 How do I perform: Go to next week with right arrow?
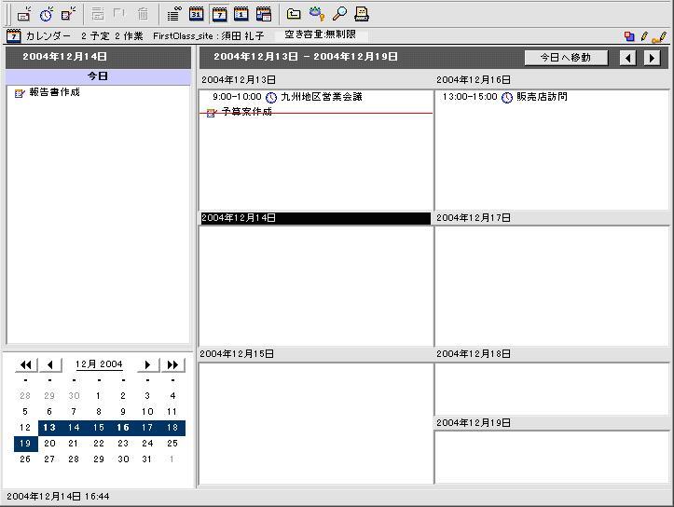pos(653,58)
